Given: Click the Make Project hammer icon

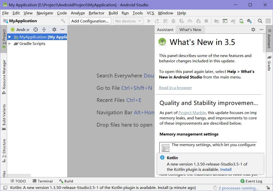Looking at the screenshot, I should [x=63, y=21].
